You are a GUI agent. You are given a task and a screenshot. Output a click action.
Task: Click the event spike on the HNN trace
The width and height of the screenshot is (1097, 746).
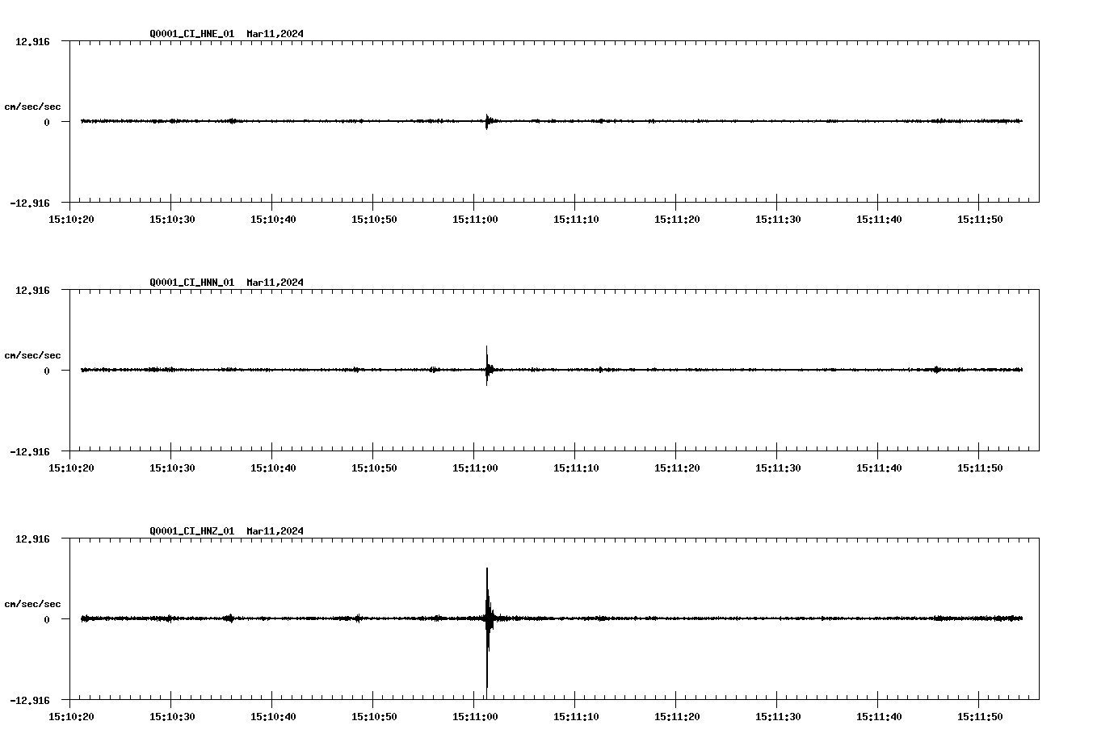[x=488, y=369]
